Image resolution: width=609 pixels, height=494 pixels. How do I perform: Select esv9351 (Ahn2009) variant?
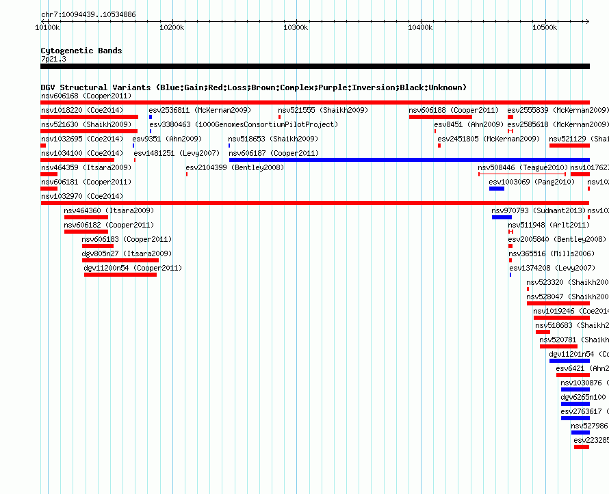(167, 139)
